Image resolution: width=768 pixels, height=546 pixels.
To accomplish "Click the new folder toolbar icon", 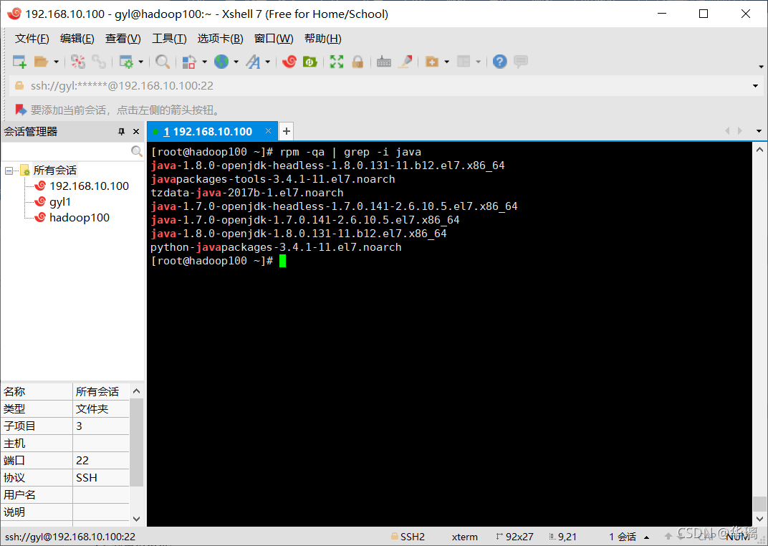I will (x=432, y=62).
